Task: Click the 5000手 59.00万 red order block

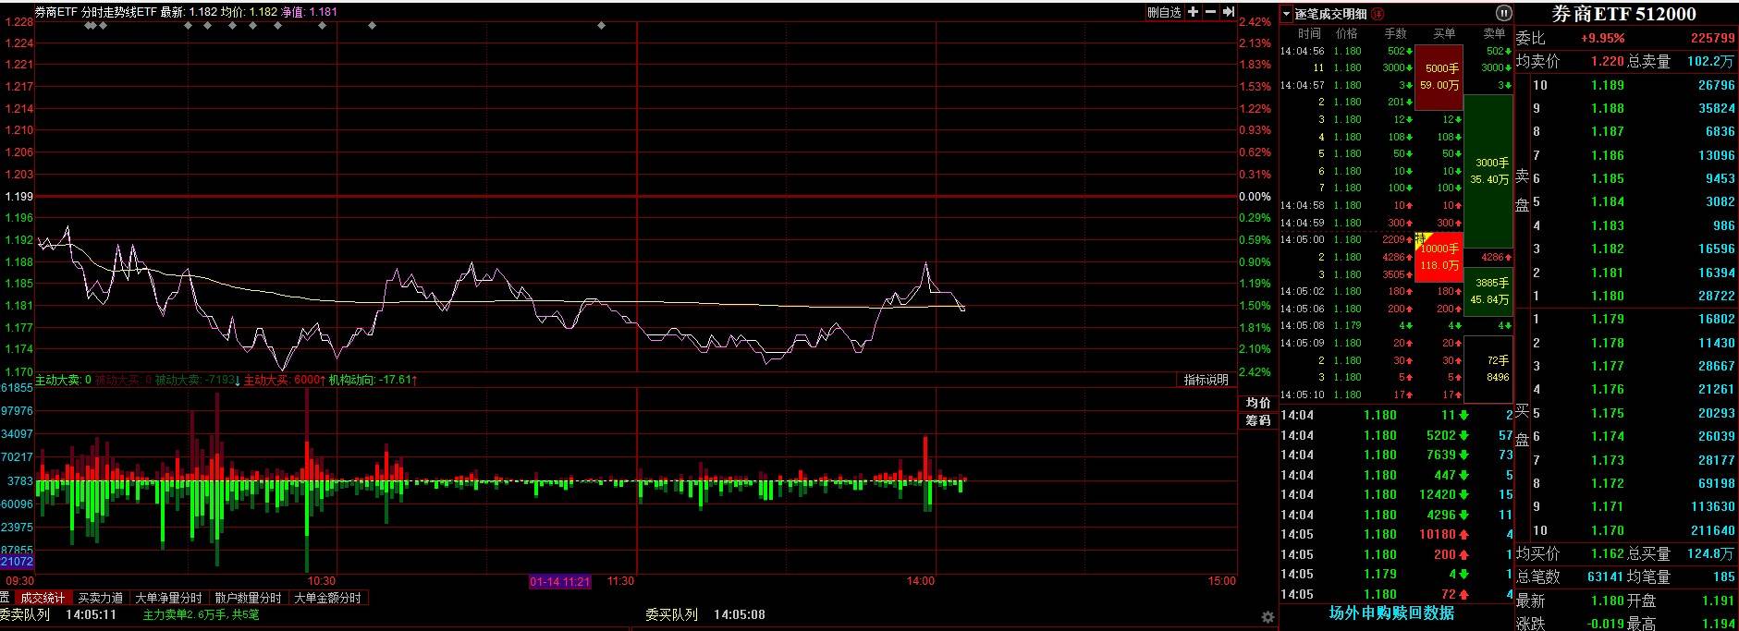Action: pos(1439,77)
